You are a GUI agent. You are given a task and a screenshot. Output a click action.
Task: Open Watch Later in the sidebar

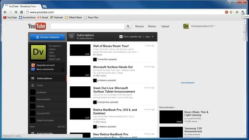pos(54,59)
